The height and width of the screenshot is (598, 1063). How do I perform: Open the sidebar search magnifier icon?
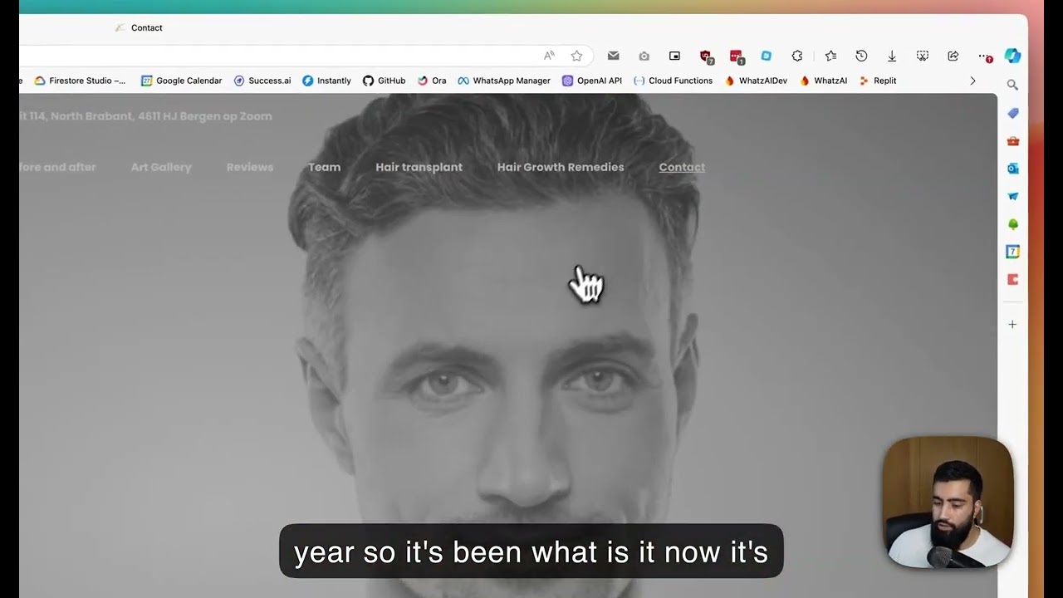pos(1012,85)
